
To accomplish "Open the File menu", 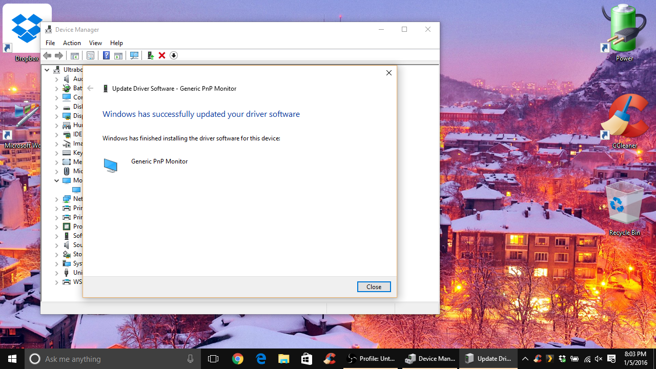I will click(50, 43).
